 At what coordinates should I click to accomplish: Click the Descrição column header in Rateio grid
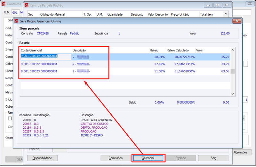pos(110,50)
